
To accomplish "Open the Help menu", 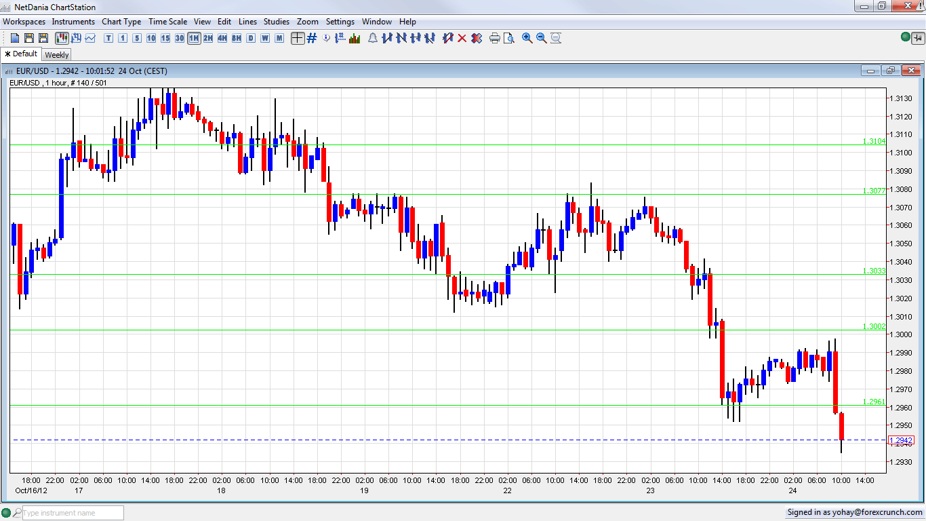I will point(407,22).
